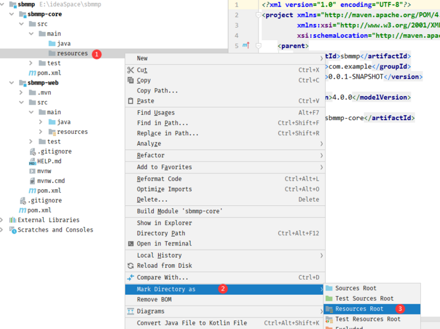Click the Open in Terminal icon
This screenshot has height=329, width=440.
tap(130, 244)
